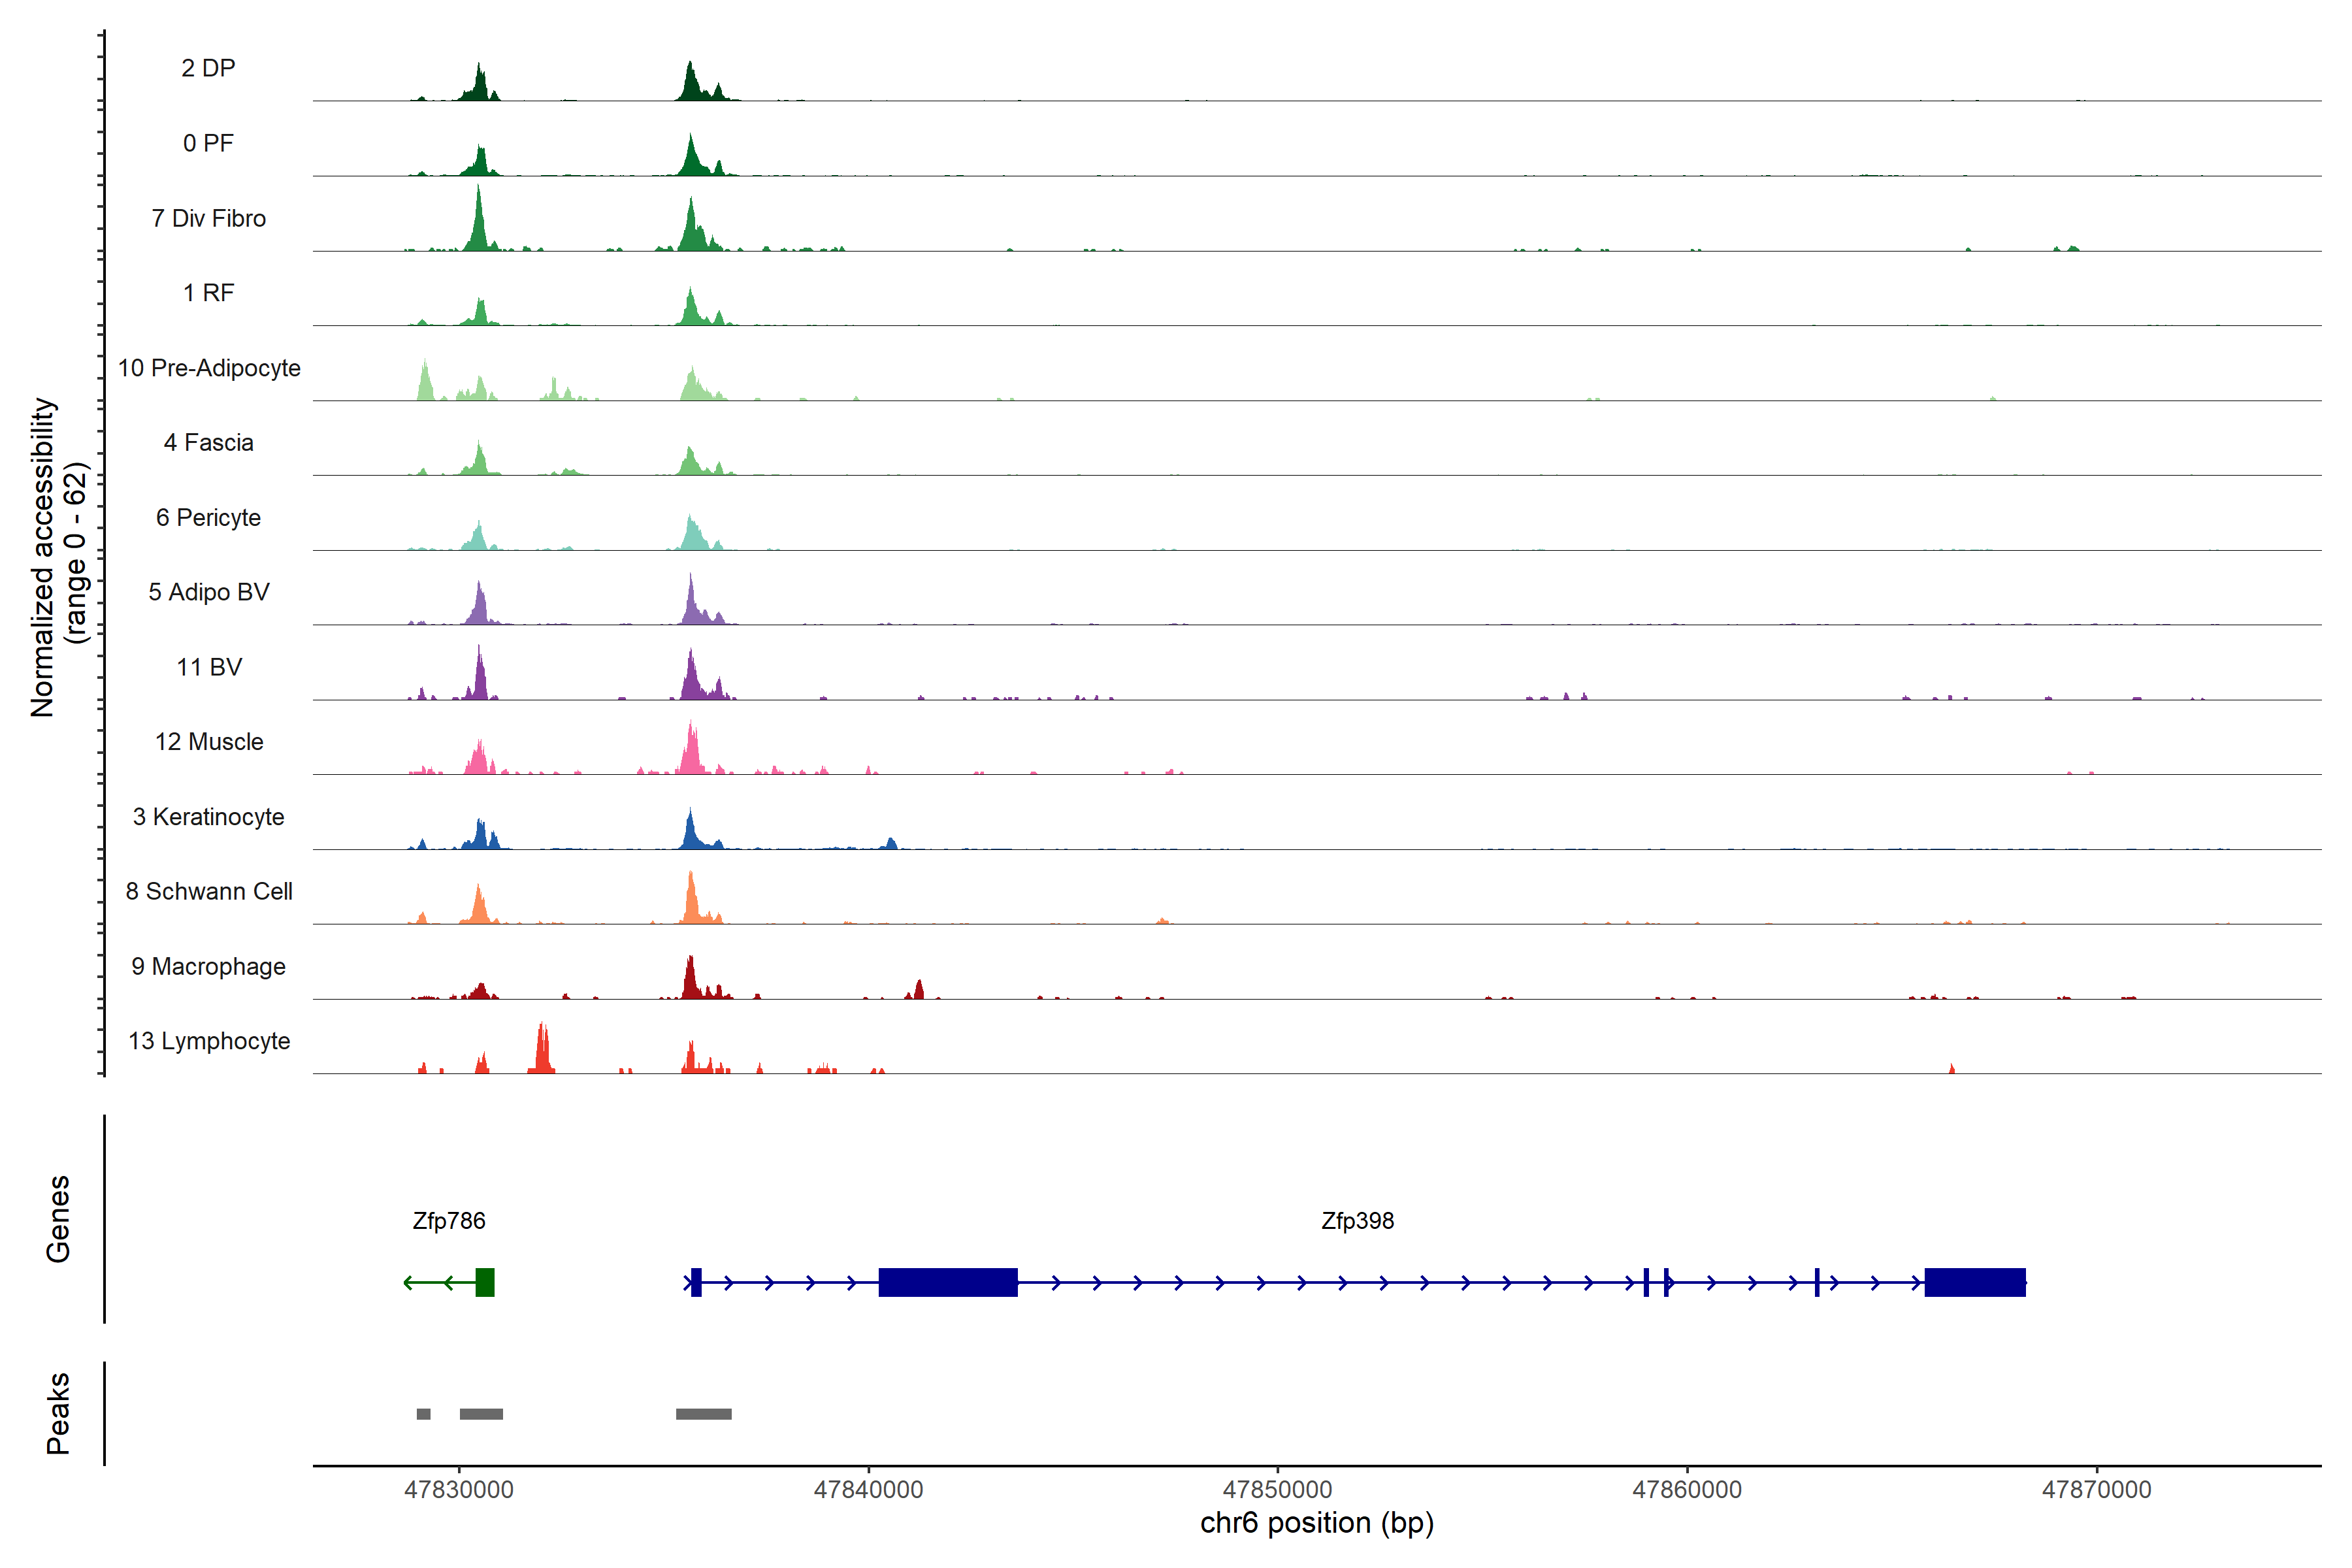Screen dimensions: 2352x1568
Task: Click the Zfp786 gene label
Action: [x=448, y=1221]
